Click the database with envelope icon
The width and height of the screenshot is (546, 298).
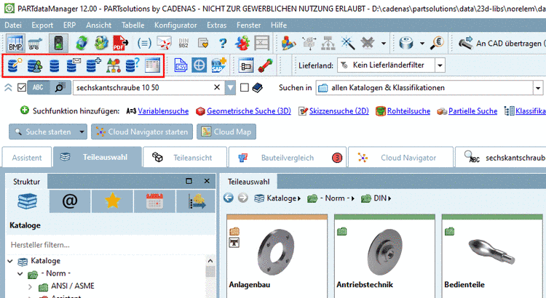tap(73, 65)
